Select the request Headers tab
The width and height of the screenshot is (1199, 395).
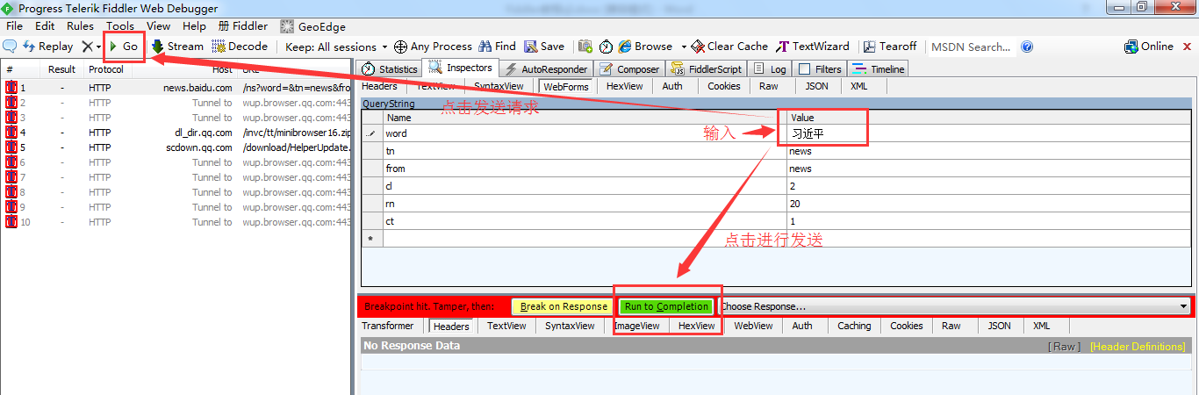[379, 86]
